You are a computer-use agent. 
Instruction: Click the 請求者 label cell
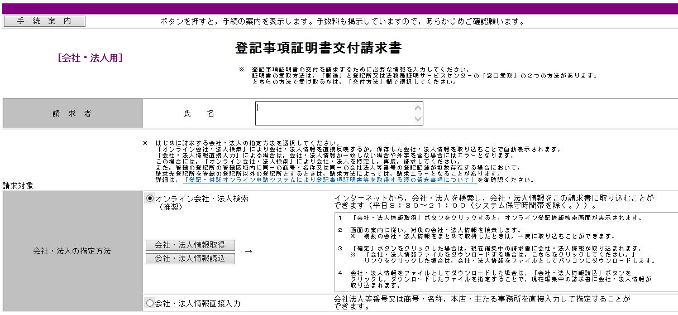click(72, 113)
